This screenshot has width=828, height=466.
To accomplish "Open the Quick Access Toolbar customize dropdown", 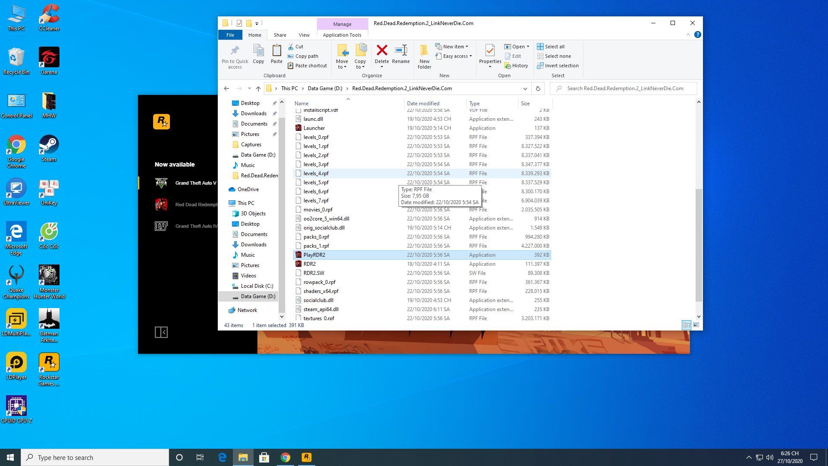I will pos(257,23).
